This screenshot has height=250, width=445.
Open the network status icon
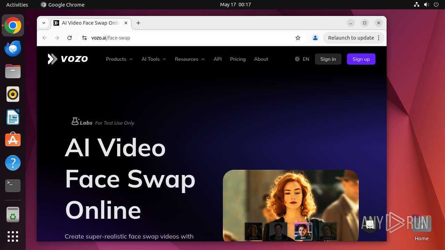click(417, 5)
